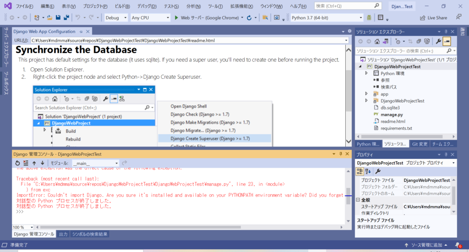Click the pending changes filter clock icon
The width and height of the screenshot is (469, 252).
click(x=398, y=41)
